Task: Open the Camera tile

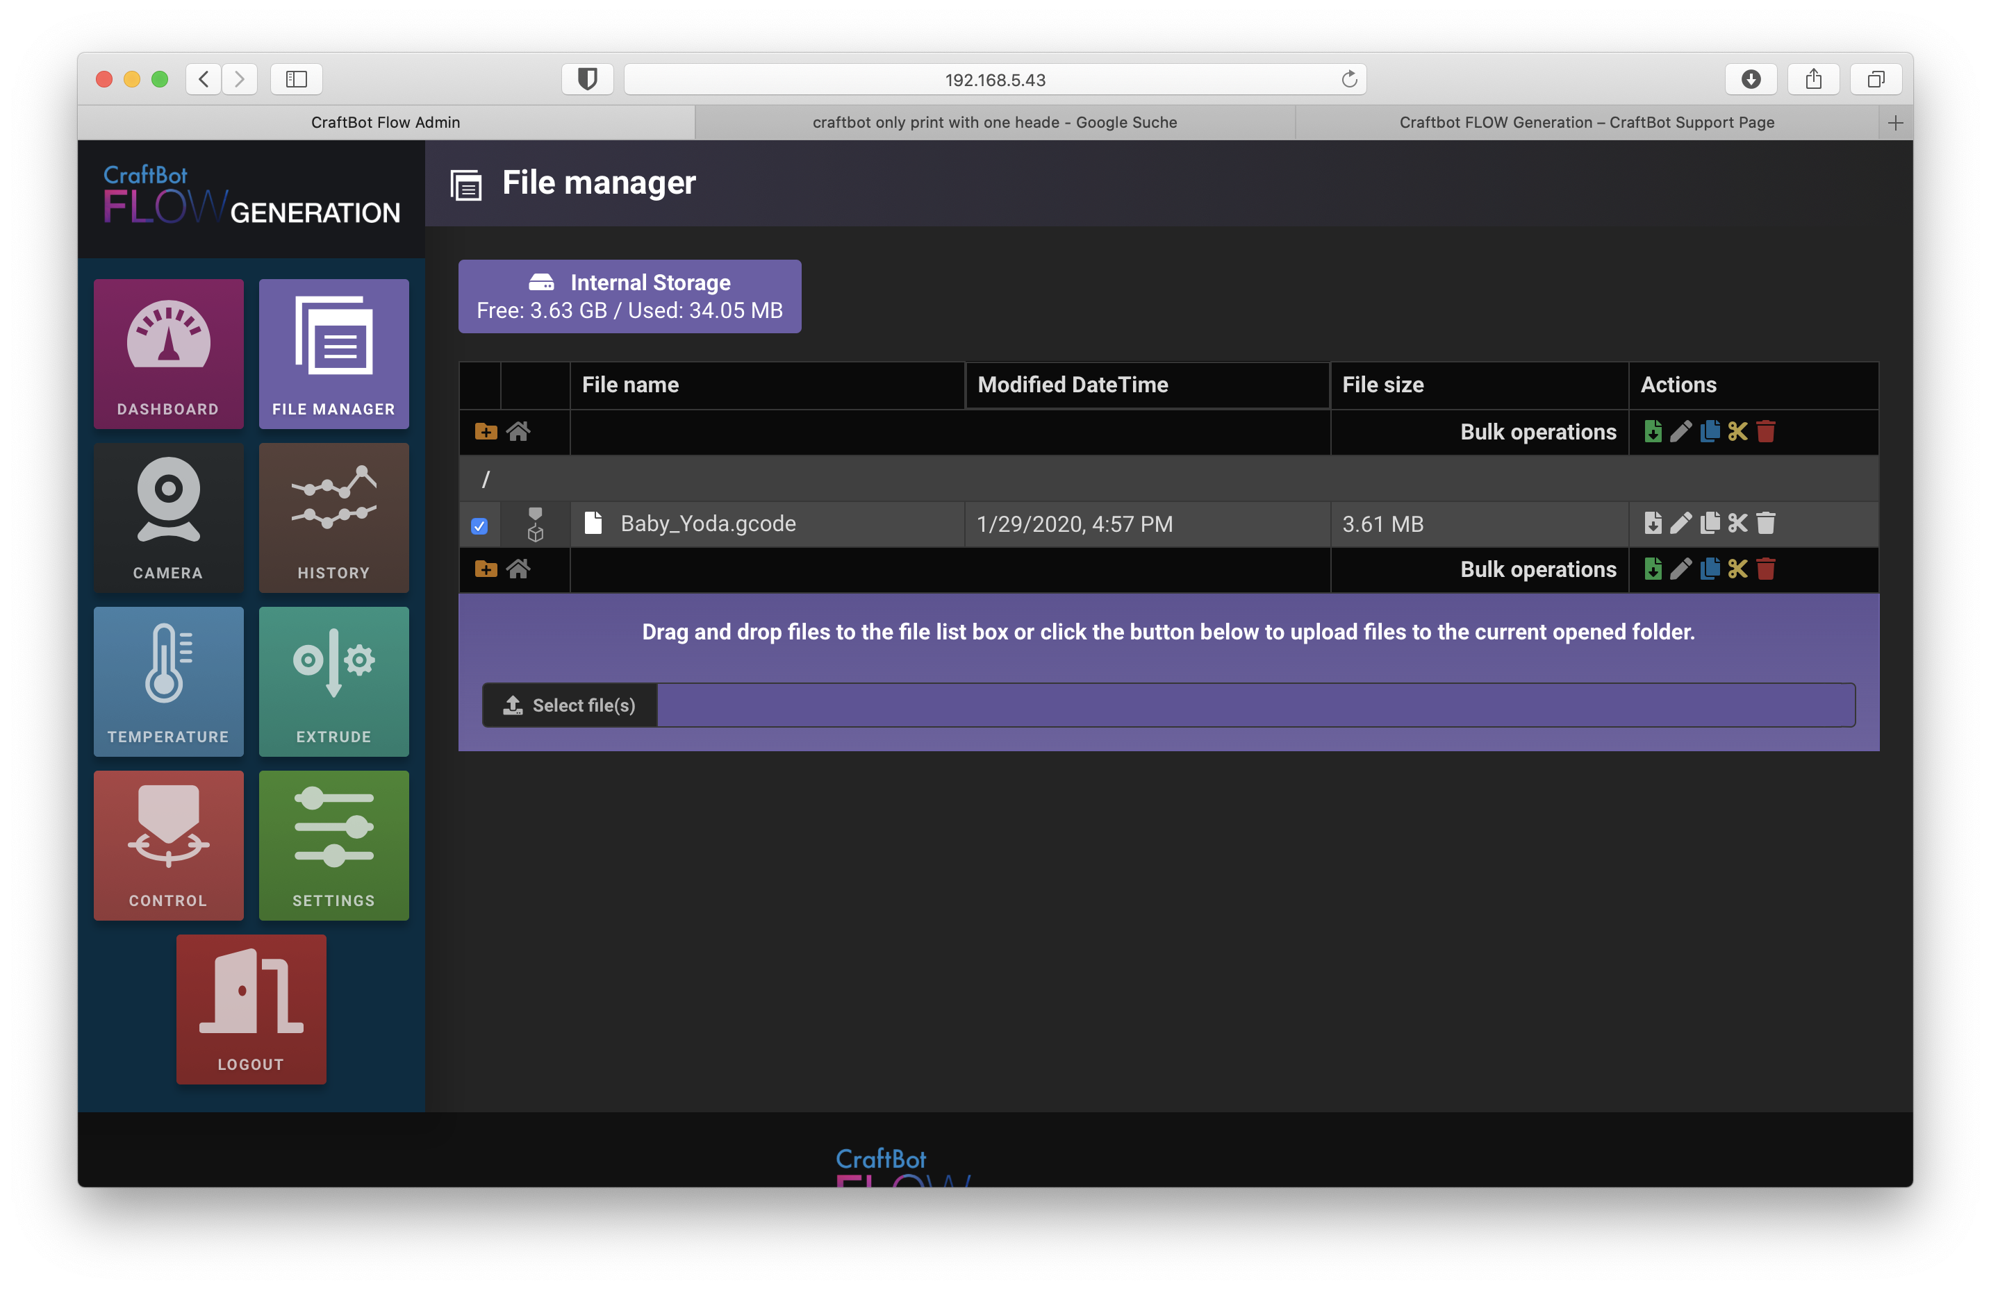Action: click(x=168, y=517)
